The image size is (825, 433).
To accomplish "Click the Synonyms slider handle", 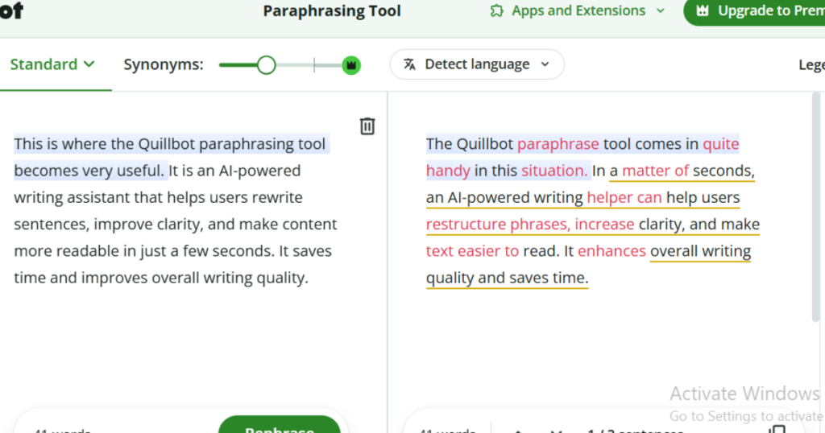I will pyautogui.click(x=266, y=65).
